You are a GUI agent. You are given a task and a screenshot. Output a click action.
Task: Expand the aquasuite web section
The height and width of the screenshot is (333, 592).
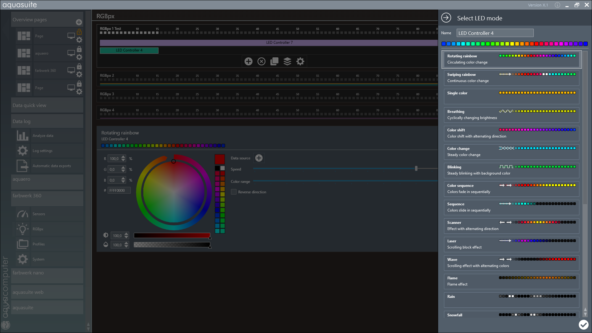click(47, 292)
